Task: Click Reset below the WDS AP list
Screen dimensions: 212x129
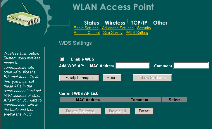Action: [144, 111]
